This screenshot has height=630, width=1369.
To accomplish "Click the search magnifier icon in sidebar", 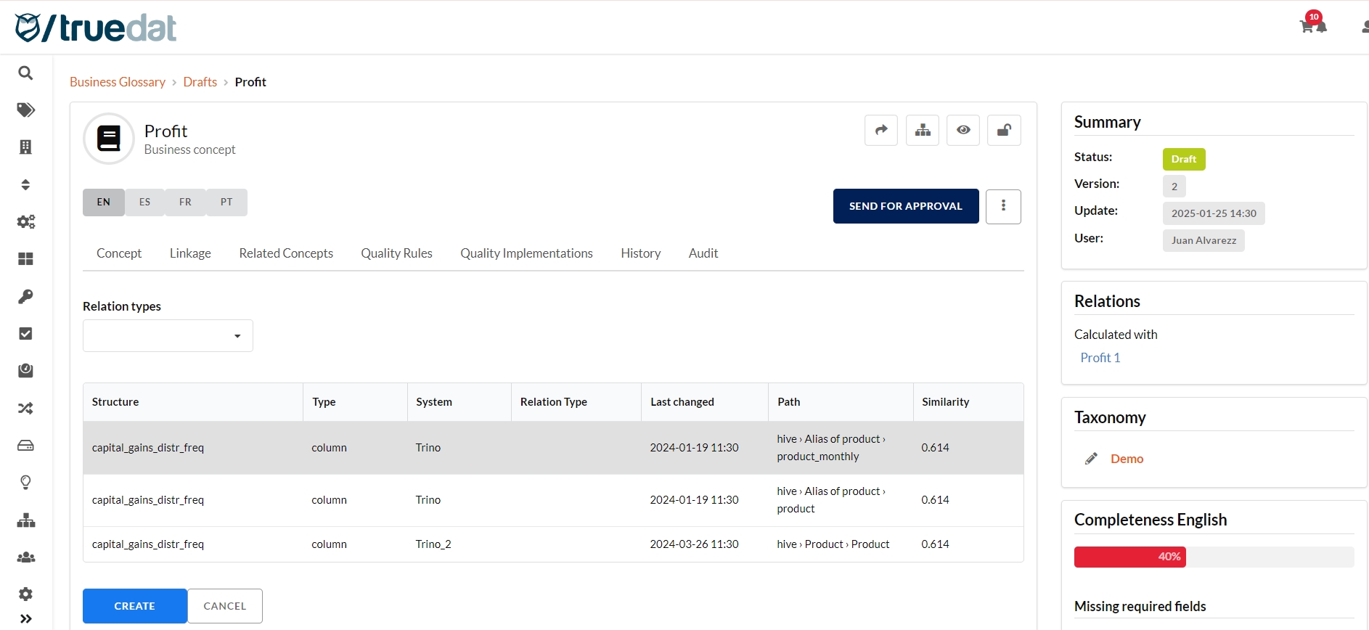I will pos(25,73).
